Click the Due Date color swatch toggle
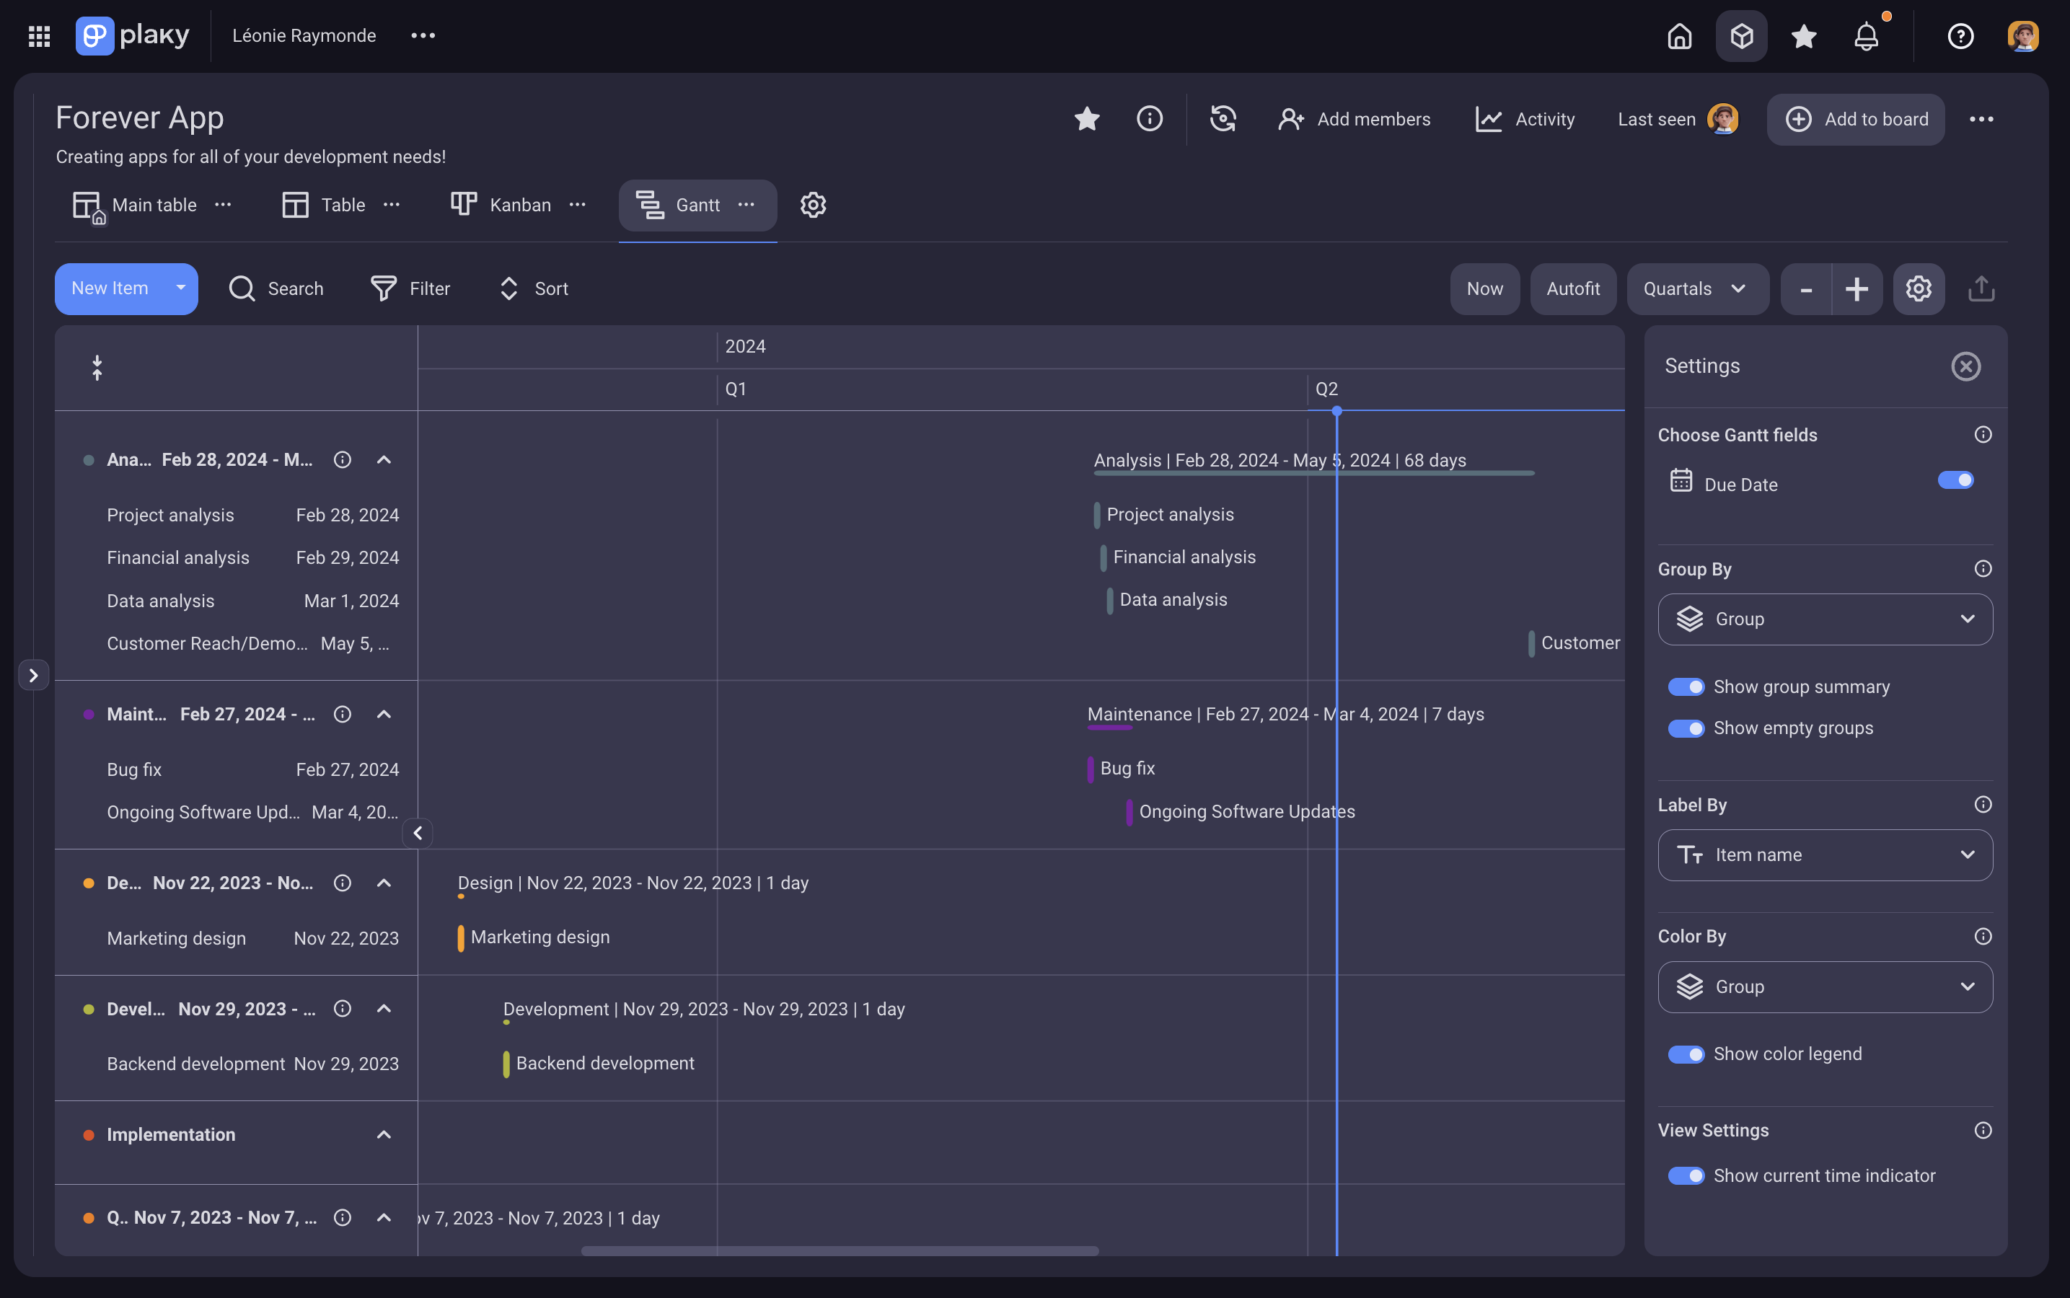Image resolution: width=2070 pixels, height=1298 pixels. click(1955, 483)
